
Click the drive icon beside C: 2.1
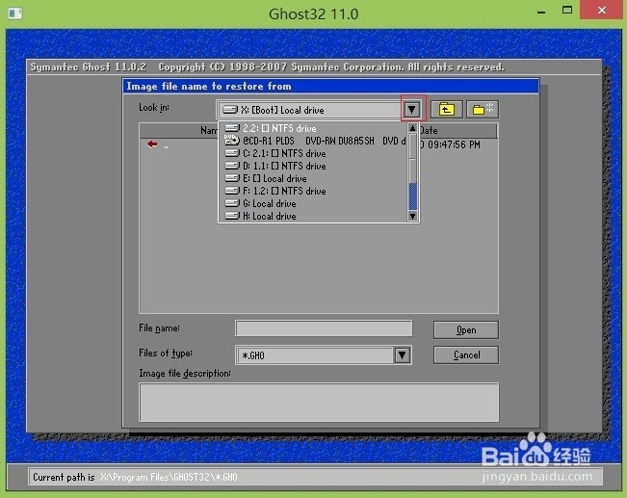(232, 153)
